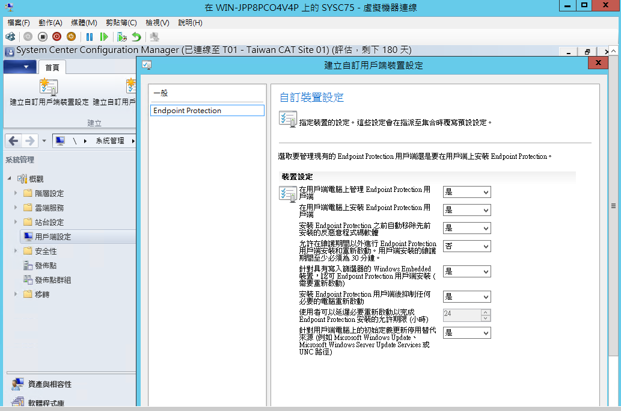Viewport: 621px width, 411px height.
Task: Select the 首頁 ribbon tab
Action: pos(52,67)
